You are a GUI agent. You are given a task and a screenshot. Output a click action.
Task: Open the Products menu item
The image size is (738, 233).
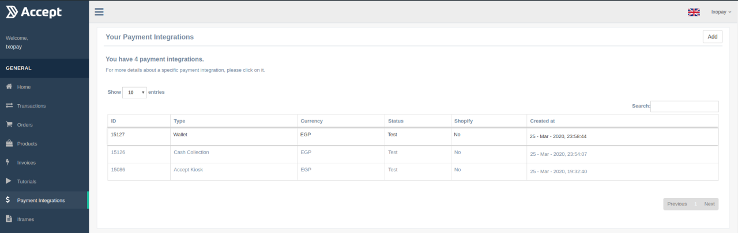[27, 144]
